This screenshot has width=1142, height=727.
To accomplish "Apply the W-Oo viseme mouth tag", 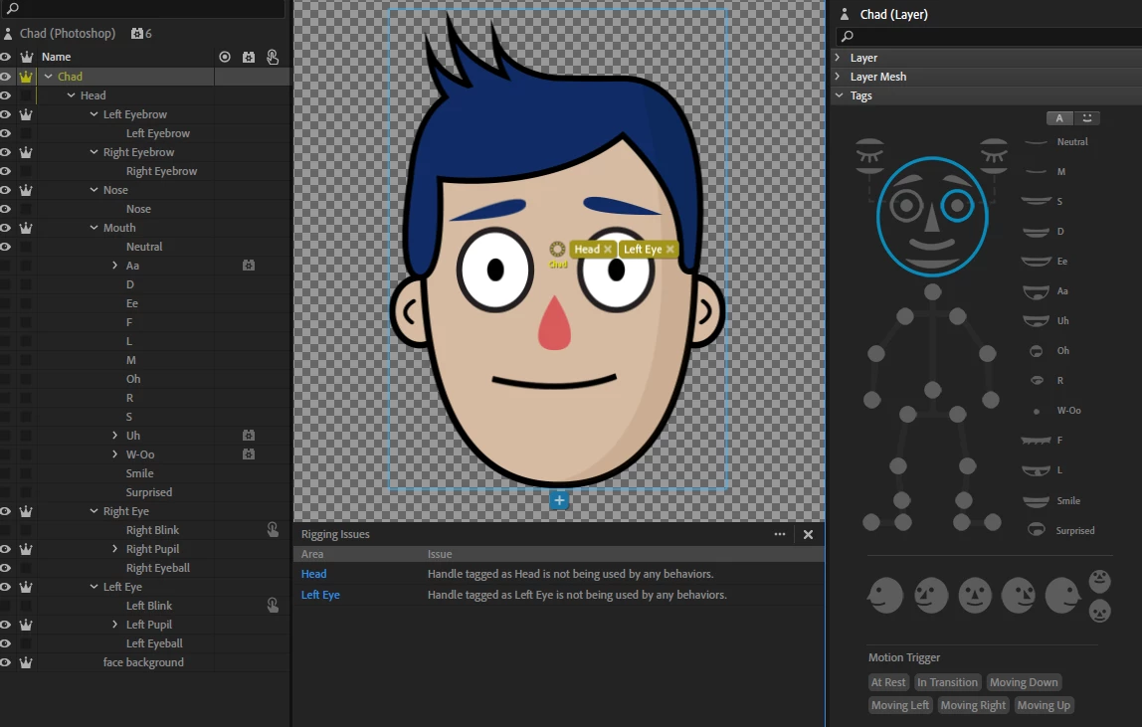I will point(1037,411).
